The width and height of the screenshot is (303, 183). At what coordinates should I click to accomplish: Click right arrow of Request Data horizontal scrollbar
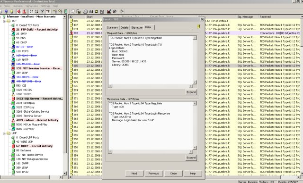(x=191, y=86)
